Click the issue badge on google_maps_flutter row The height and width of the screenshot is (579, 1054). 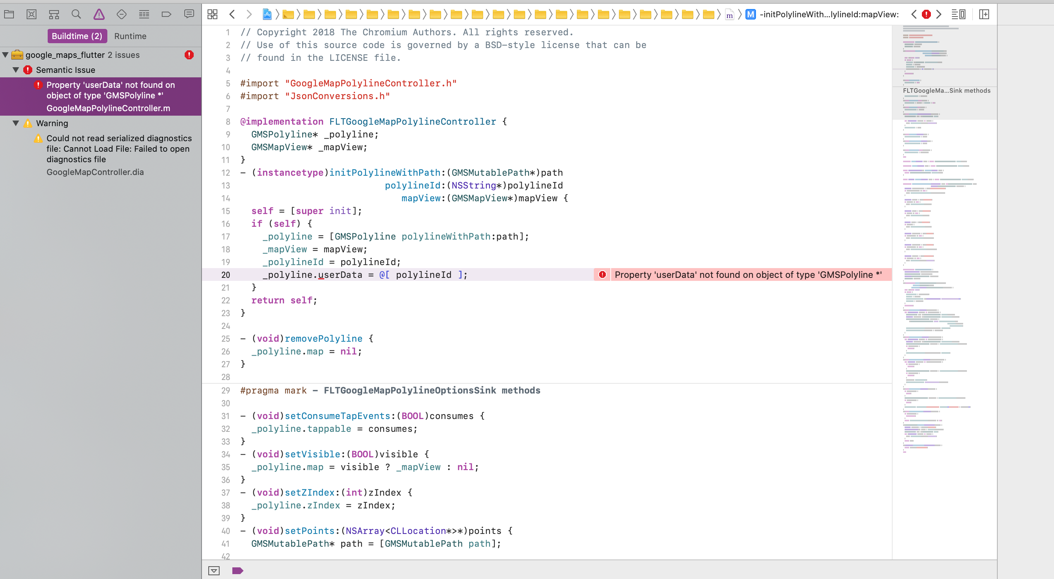(x=189, y=54)
